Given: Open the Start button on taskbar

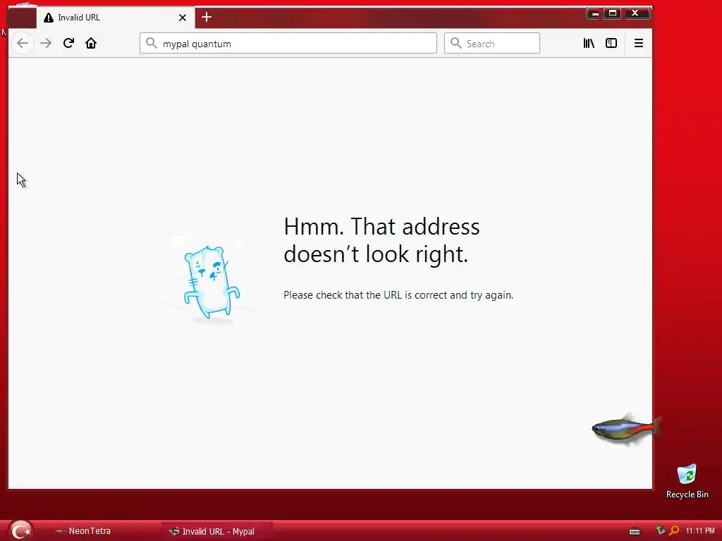Looking at the screenshot, I should tap(20, 530).
